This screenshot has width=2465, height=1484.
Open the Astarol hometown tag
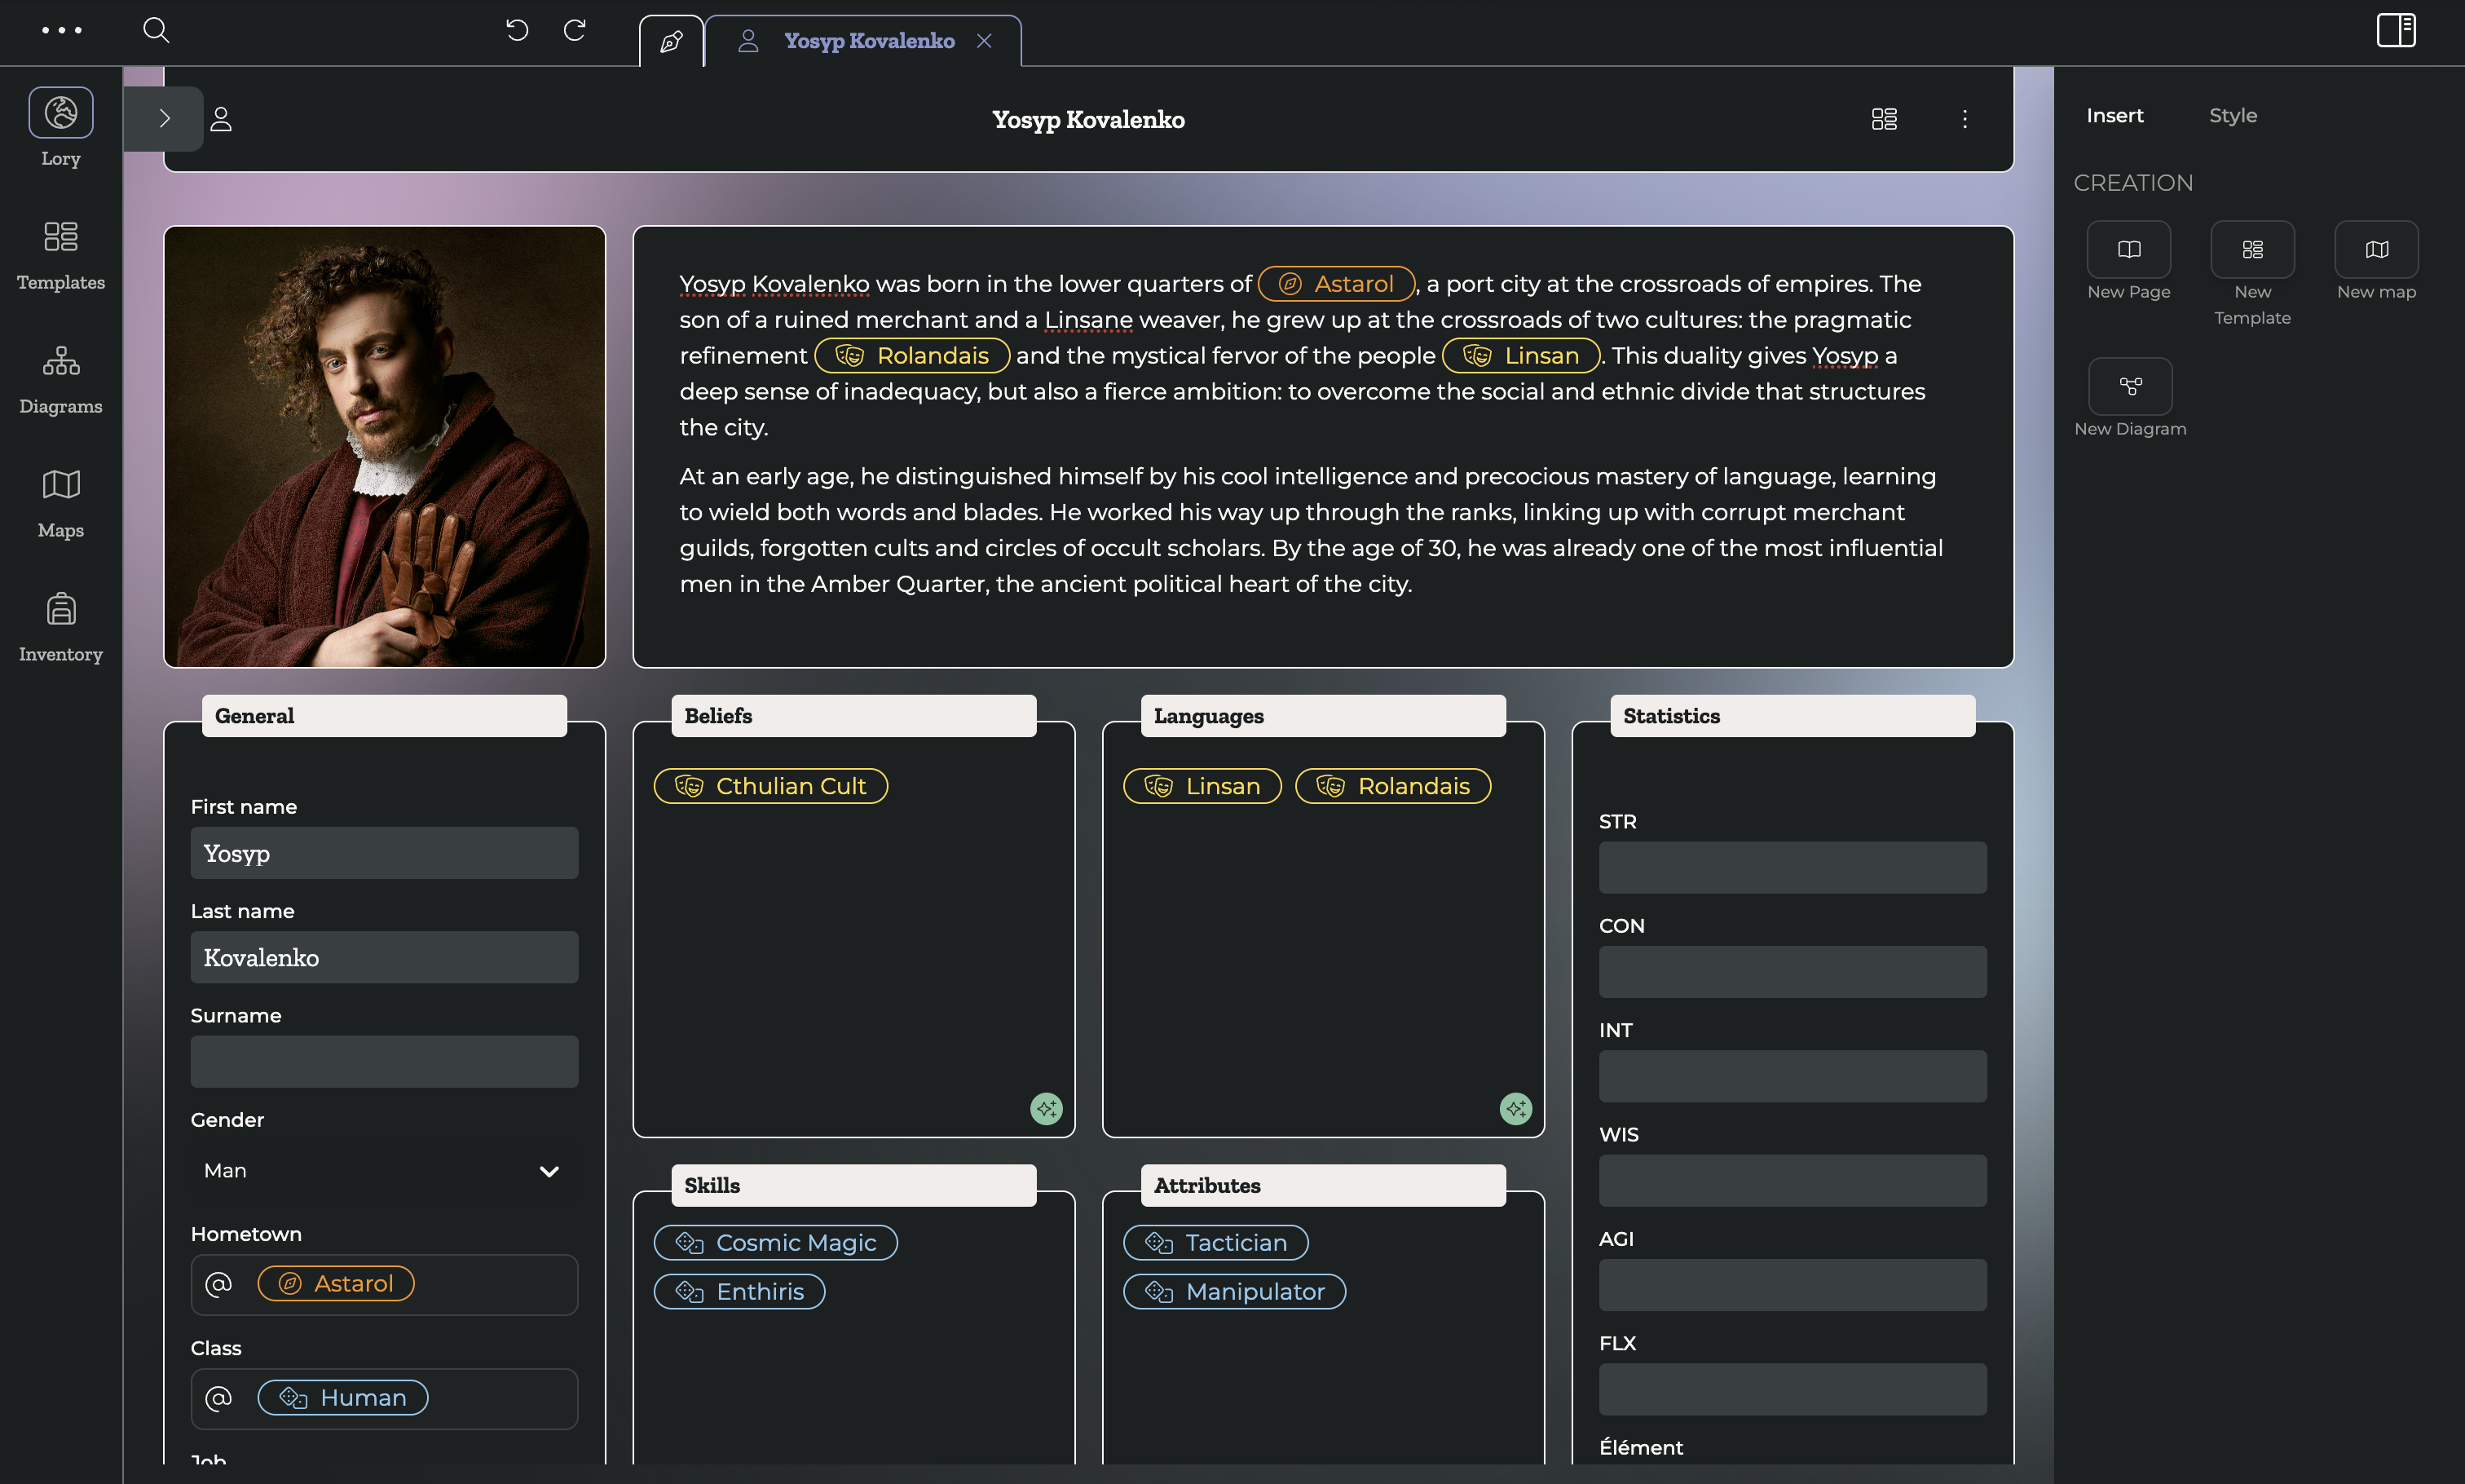click(x=336, y=1284)
